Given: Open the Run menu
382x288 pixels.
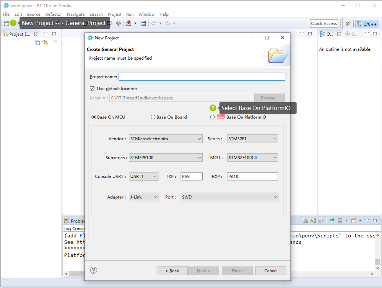Looking at the screenshot, I should pyautogui.click(x=130, y=14).
